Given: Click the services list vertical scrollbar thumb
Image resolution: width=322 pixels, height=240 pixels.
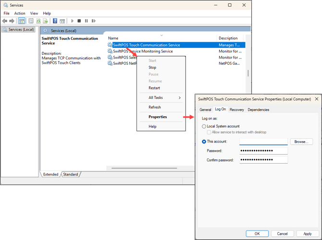Looking at the screenshot, I should 248,73.
